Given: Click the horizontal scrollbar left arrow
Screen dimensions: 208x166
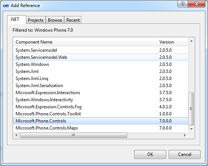Looking at the screenshot, I should (x=16, y=135).
